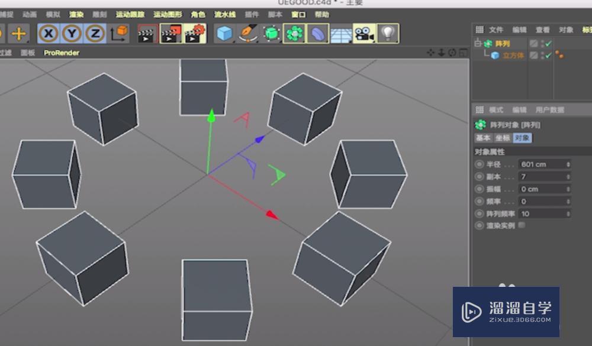Toggle the Z axis lock
This screenshot has width=592, height=346.
click(95, 34)
